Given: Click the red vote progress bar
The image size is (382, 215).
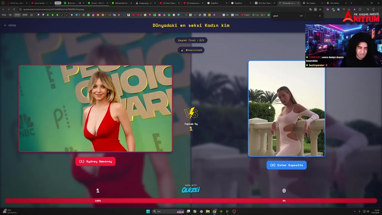Looking at the screenshot, I should pos(191,201).
